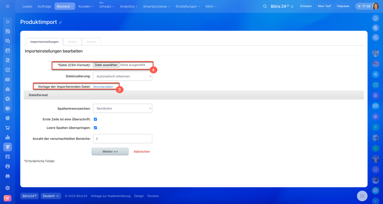
Task: Open the tasks checkmark icon in sidebar
Action: tap(8, 70)
